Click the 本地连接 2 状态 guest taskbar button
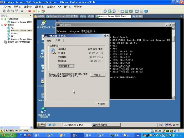The width and height of the screenshot is (184, 138). point(77,125)
